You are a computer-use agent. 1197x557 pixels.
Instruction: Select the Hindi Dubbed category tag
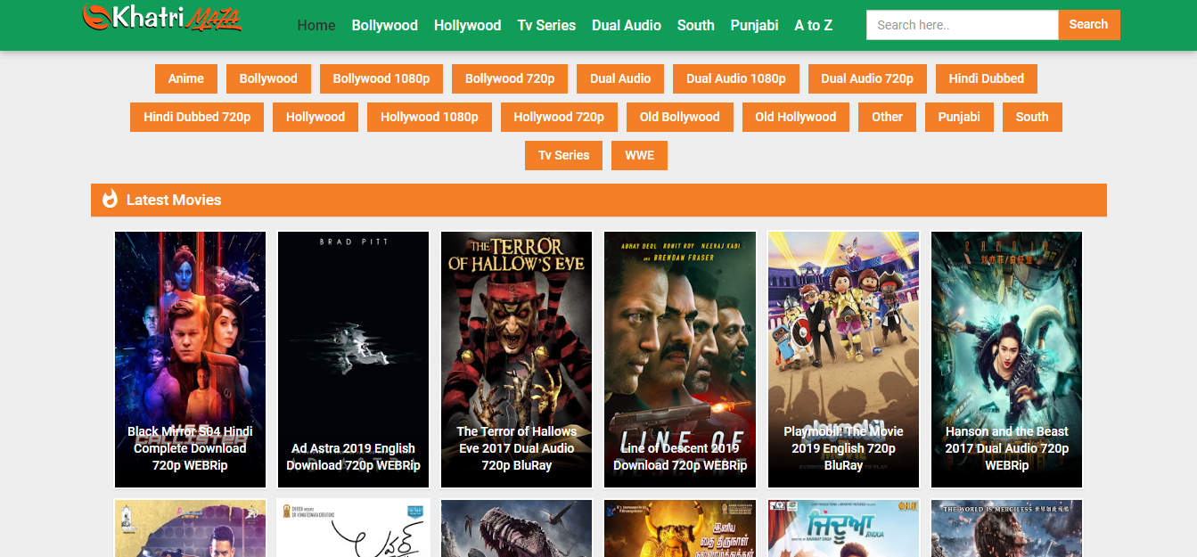click(987, 78)
